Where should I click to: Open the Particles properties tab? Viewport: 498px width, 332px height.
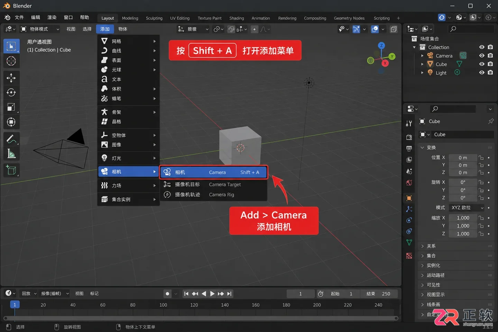(x=409, y=220)
